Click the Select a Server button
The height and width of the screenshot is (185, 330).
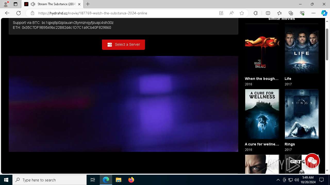pyautogui.click(x=123, y=44)
